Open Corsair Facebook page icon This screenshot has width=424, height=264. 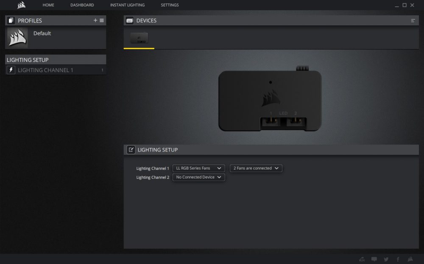(398, 259)
